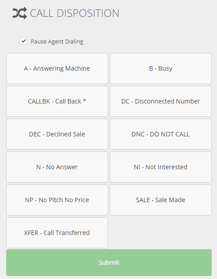Click the asterisk on the Call Back tile
The height and width of the screenshot is (279, 217).
84,100
